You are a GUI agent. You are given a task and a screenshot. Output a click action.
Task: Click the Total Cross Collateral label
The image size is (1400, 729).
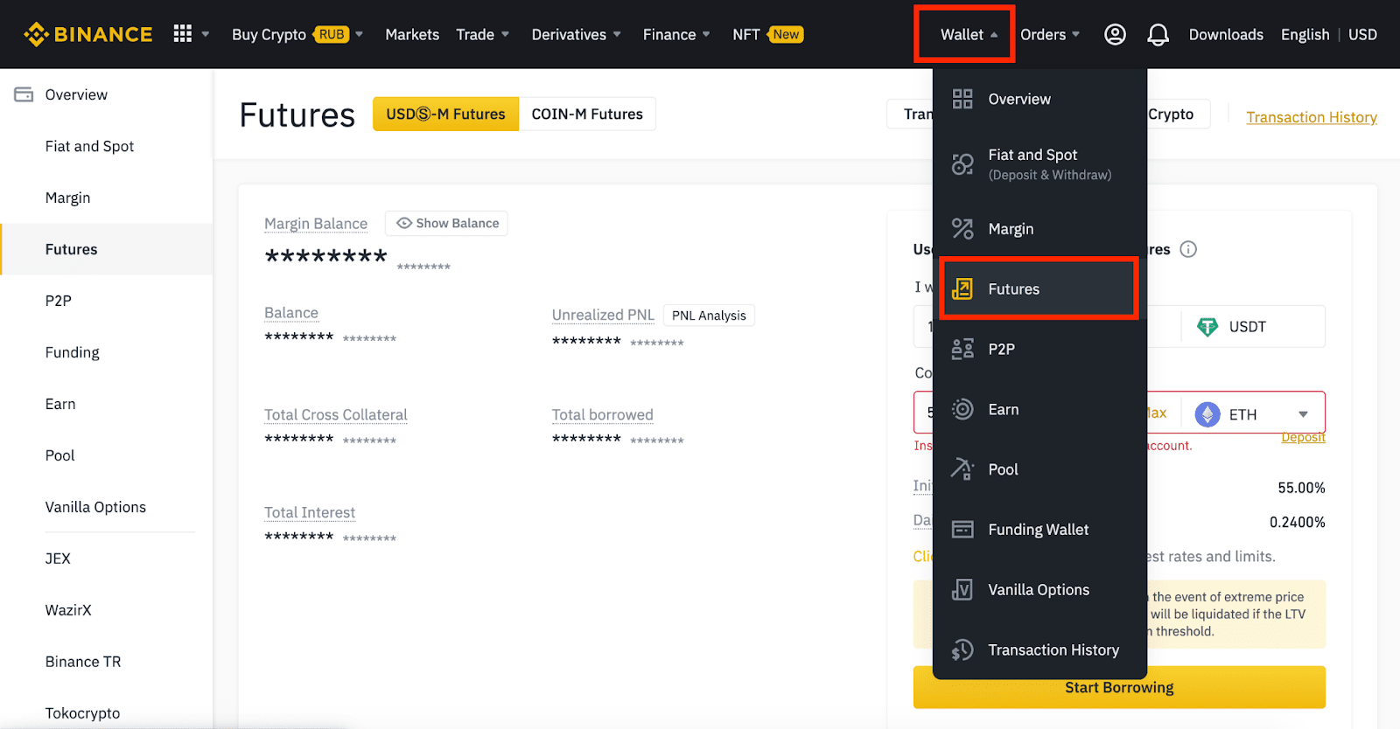pos(336,414)
